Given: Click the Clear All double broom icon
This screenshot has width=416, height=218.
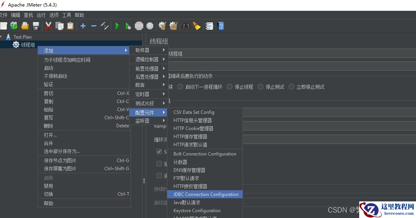Looking at the screenshot, I should [173, 26].
